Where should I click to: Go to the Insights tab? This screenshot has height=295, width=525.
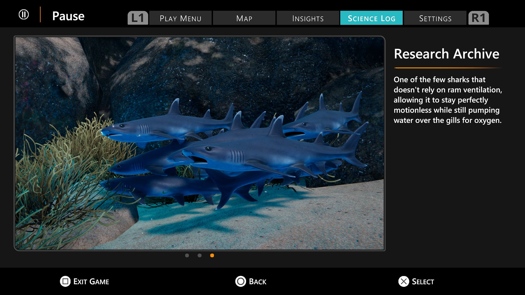click(308, 18)
